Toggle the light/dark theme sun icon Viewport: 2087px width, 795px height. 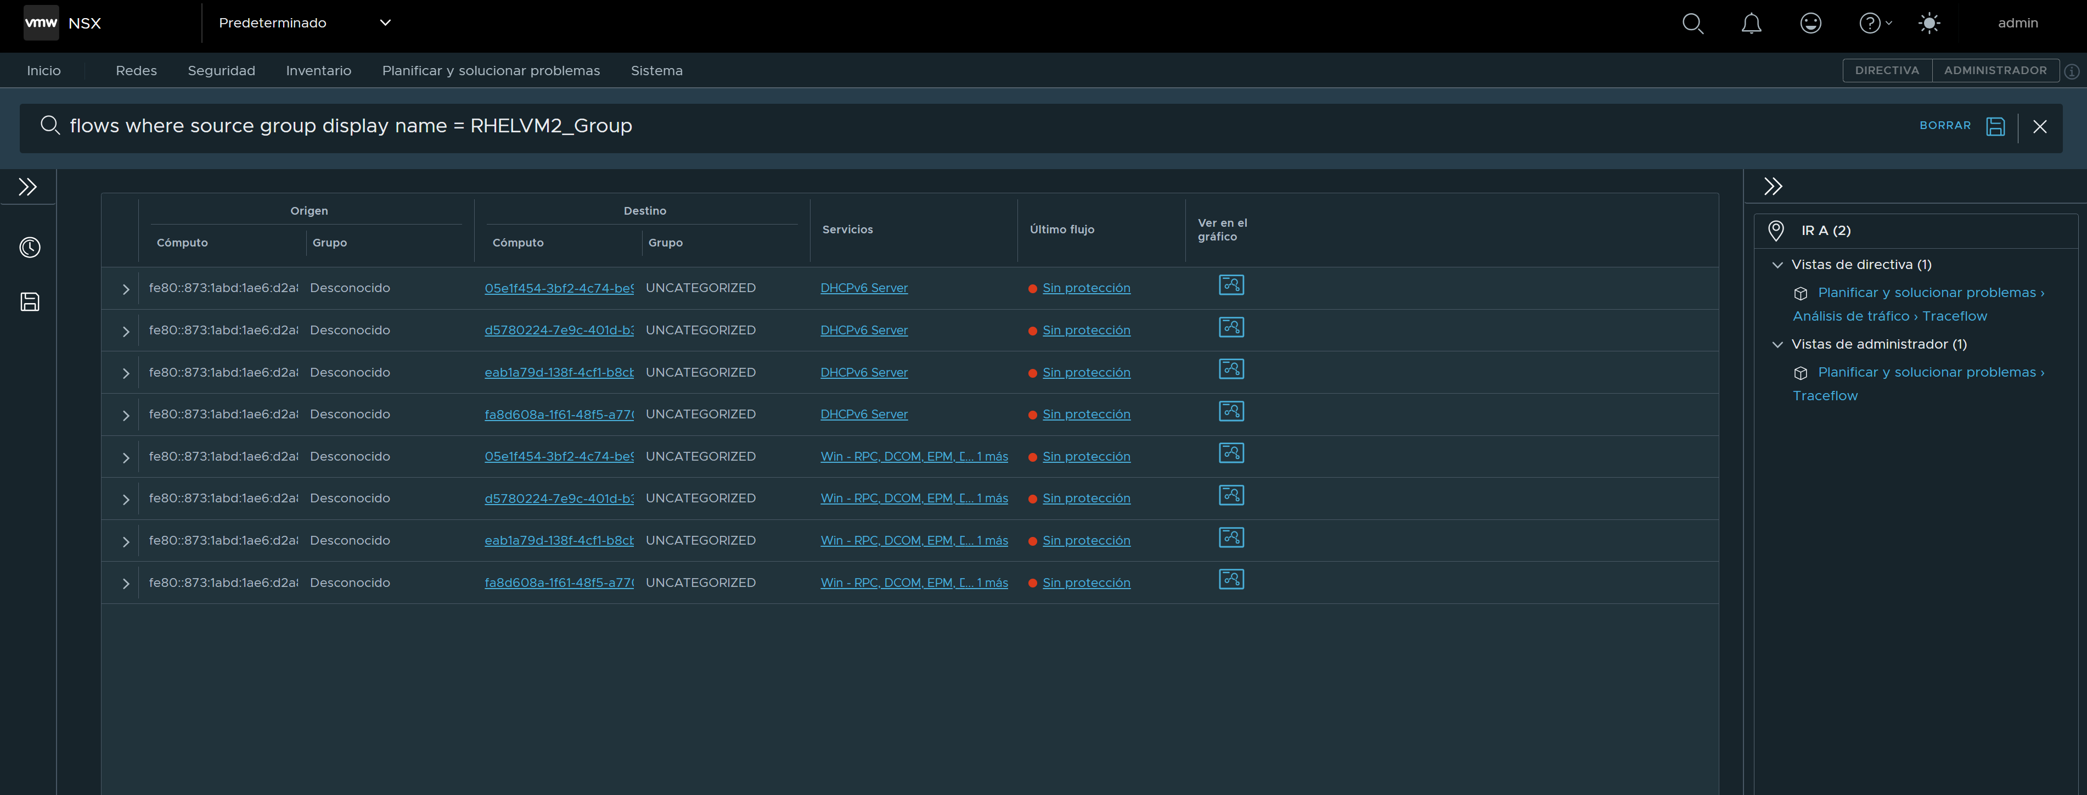[x=1930, y=23]
